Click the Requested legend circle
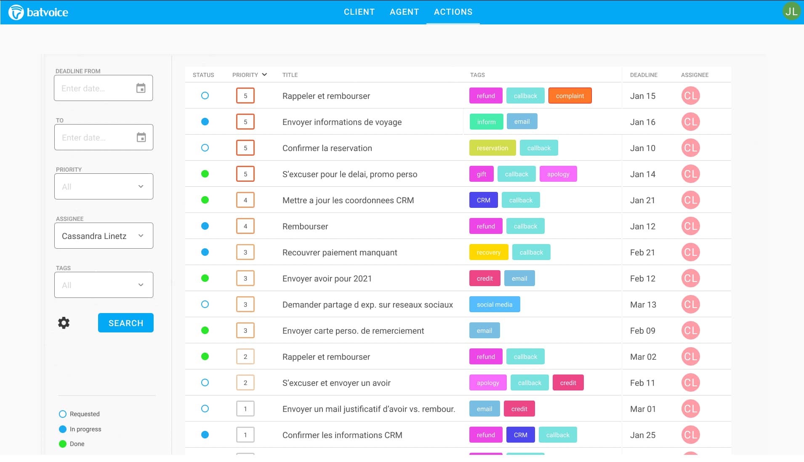Screen dimensions: 804x462 pos(63,414)
